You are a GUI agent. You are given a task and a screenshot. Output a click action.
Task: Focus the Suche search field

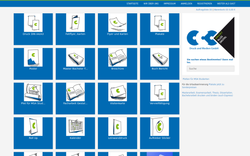210,69
